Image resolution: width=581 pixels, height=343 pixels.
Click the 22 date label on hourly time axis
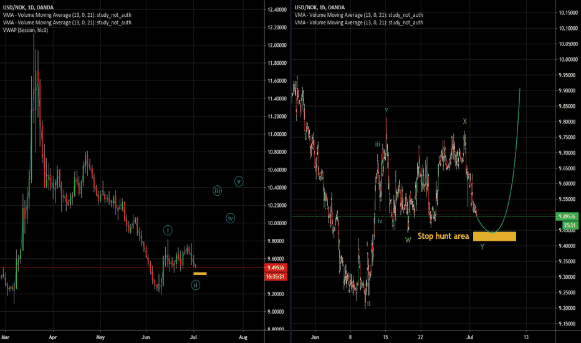(x=421, y=337)
